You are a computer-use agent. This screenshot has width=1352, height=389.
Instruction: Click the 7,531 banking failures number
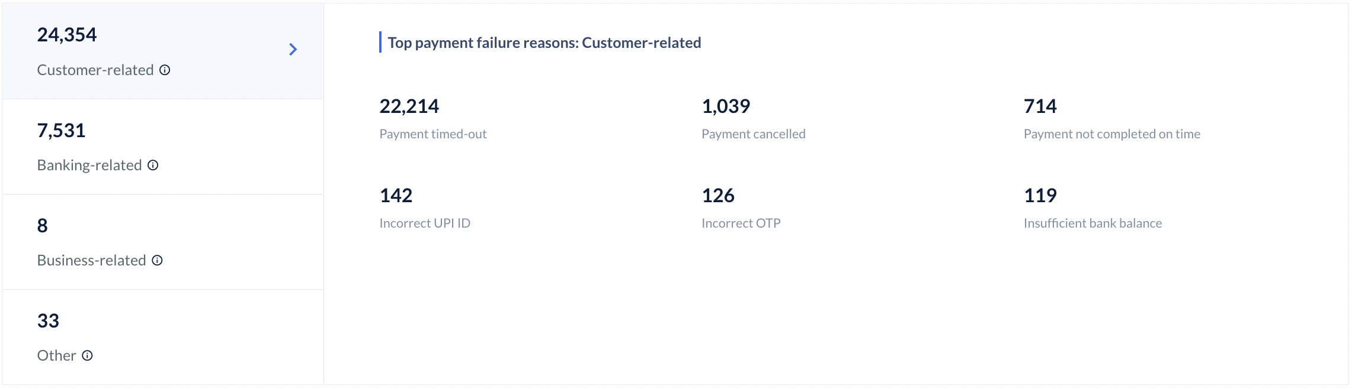(x=61, y=131)
